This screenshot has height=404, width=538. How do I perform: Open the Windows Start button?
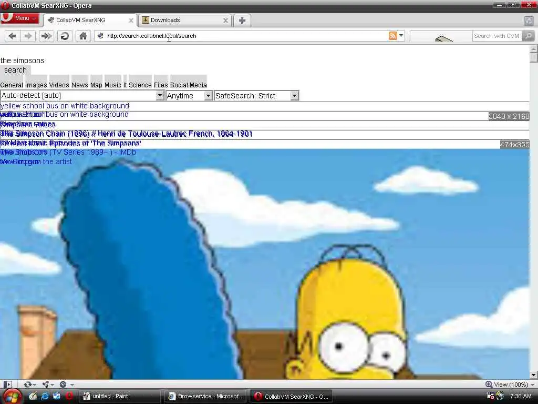(12, 397)
